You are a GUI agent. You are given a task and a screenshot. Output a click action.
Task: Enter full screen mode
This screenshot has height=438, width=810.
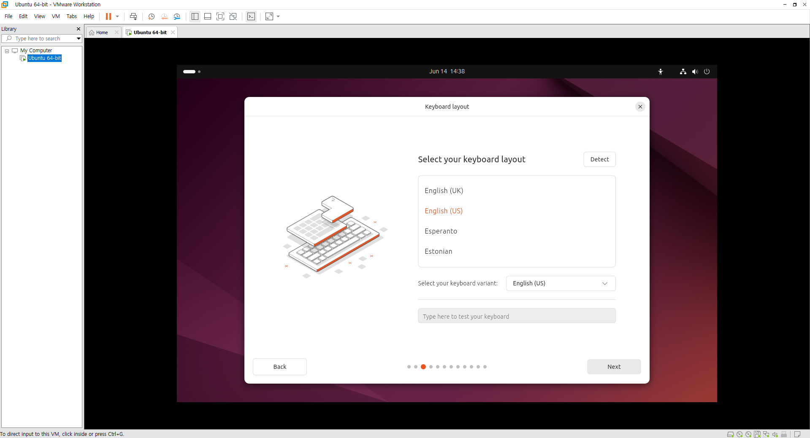[220, 16]
